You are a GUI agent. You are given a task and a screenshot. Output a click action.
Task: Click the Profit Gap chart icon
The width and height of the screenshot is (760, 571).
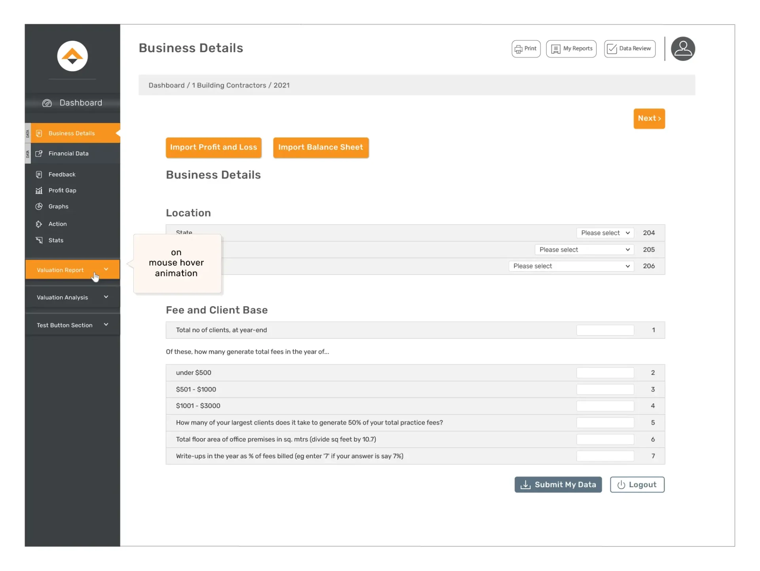click(x=39, y=190)
